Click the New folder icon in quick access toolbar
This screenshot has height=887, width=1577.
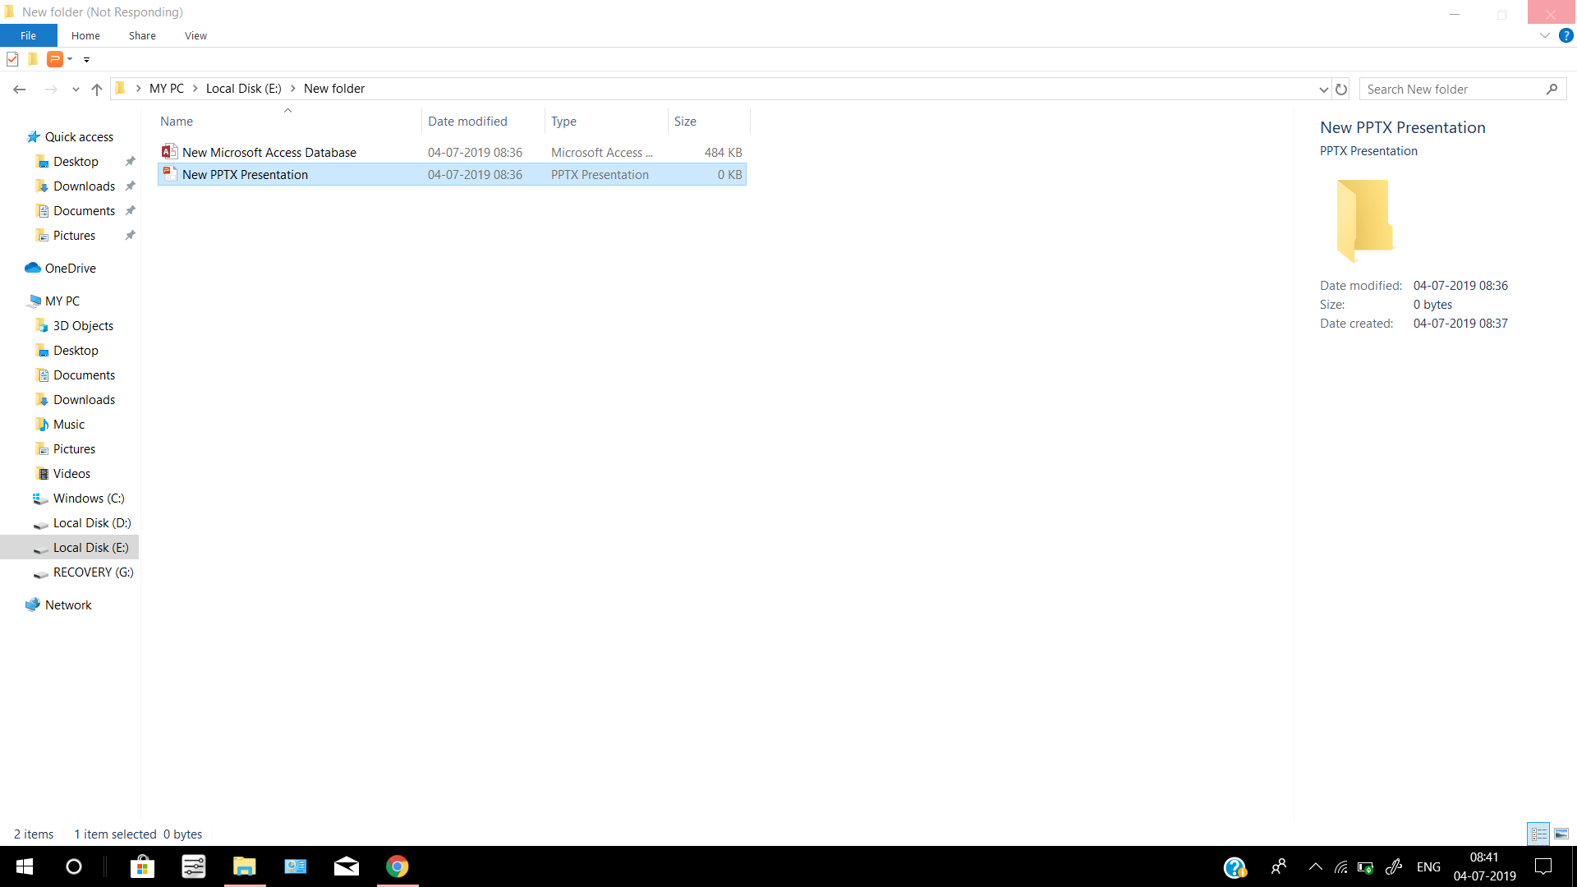[33, 59]
